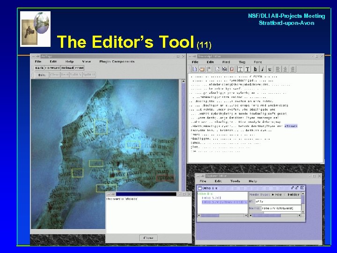Click the Edit toolbar button
The width and height of the screenshot is (337, 253).
pos(42,75)
